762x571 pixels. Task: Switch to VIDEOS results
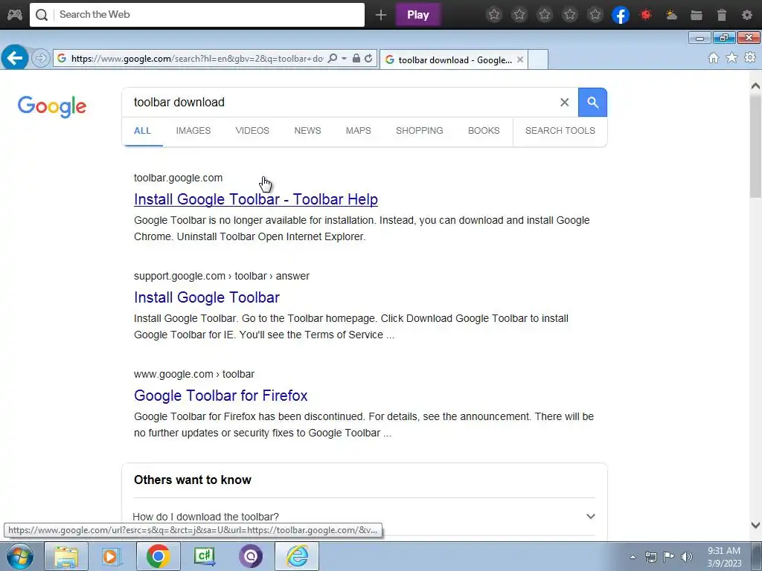(252, 131)
